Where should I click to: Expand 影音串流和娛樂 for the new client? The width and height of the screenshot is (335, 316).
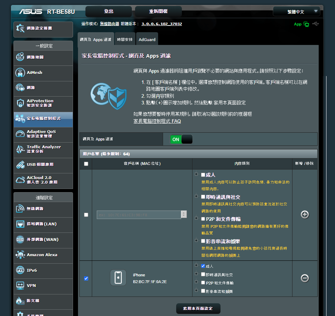tap(196, 240)
